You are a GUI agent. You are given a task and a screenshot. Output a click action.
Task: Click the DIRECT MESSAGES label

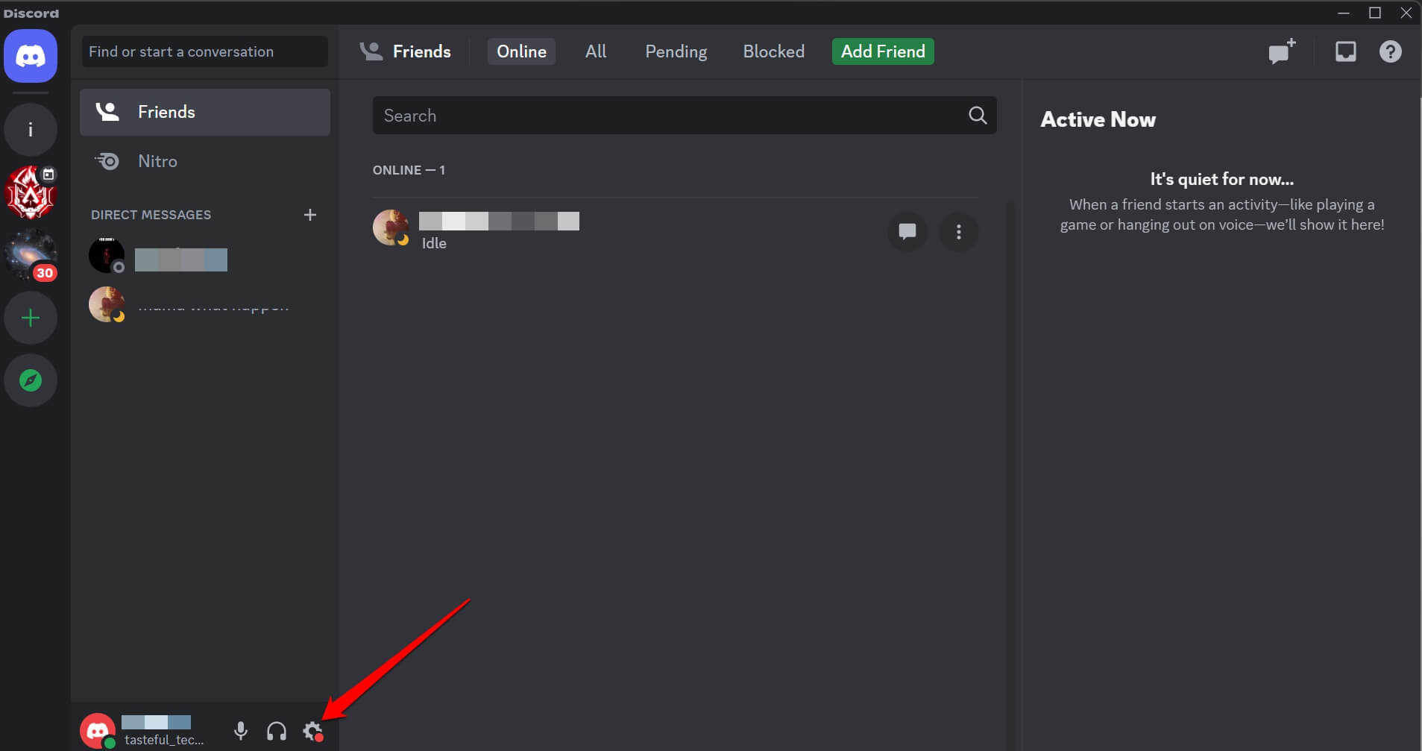pos(151,215)
